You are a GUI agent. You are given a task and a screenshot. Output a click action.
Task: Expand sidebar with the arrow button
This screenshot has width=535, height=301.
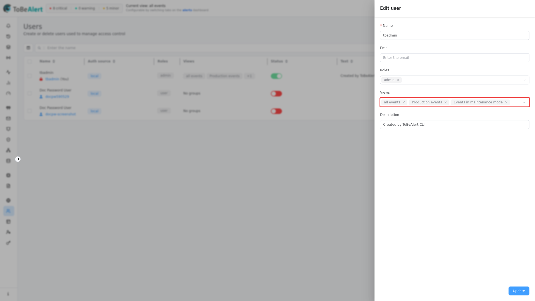point(18,159)
